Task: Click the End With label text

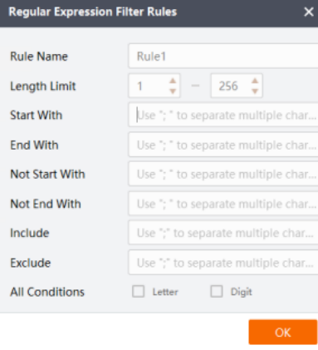Action: click(34, 145)
